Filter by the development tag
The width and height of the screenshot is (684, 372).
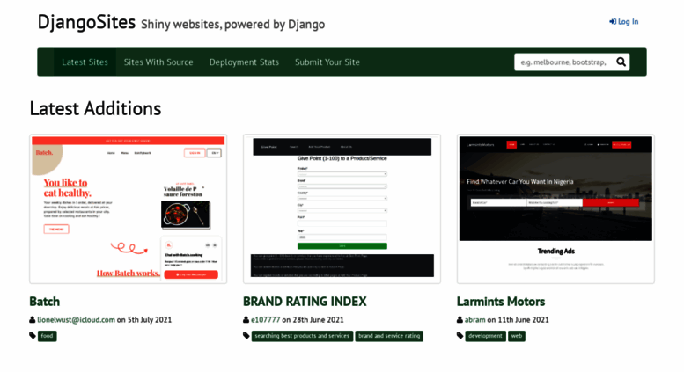[486, 336]
